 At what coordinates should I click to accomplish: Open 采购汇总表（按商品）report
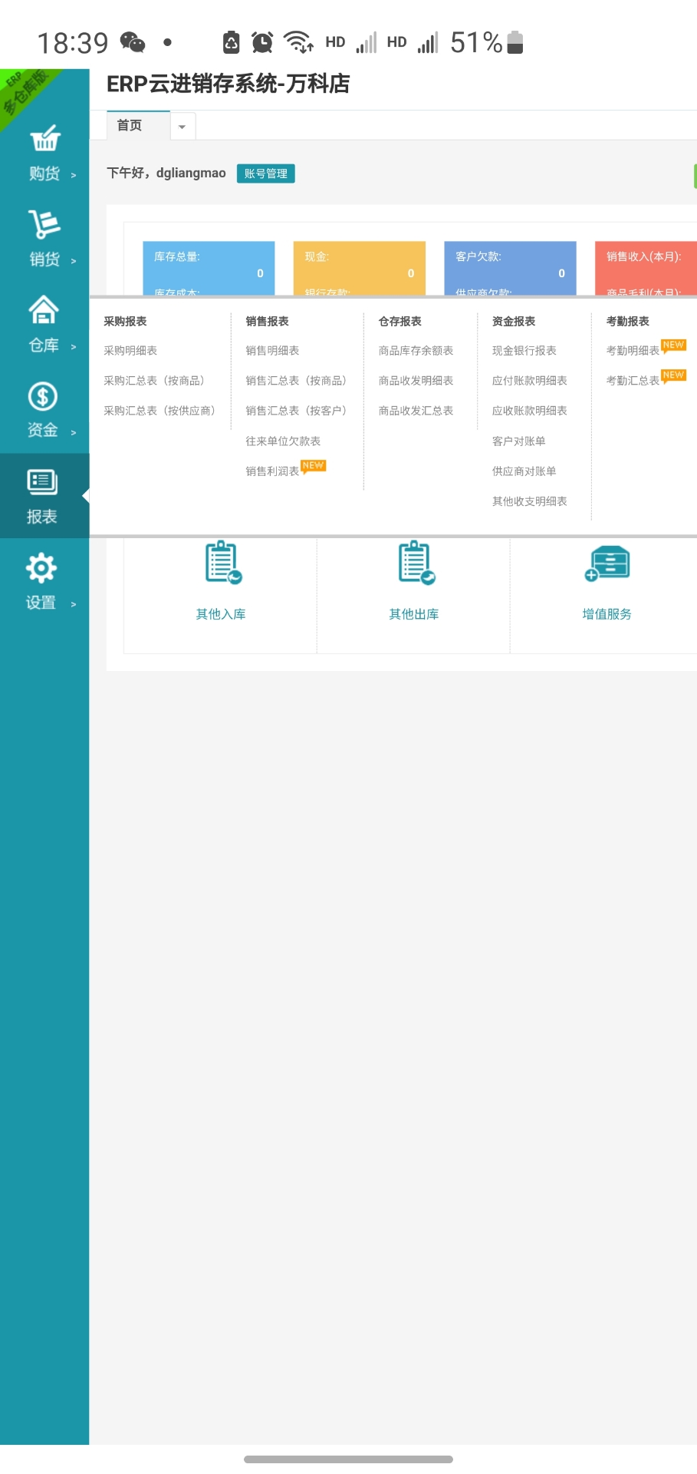click(156, 381)
